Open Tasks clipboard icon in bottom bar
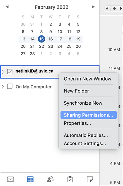 pyautogui.click(x=70, y=179)
